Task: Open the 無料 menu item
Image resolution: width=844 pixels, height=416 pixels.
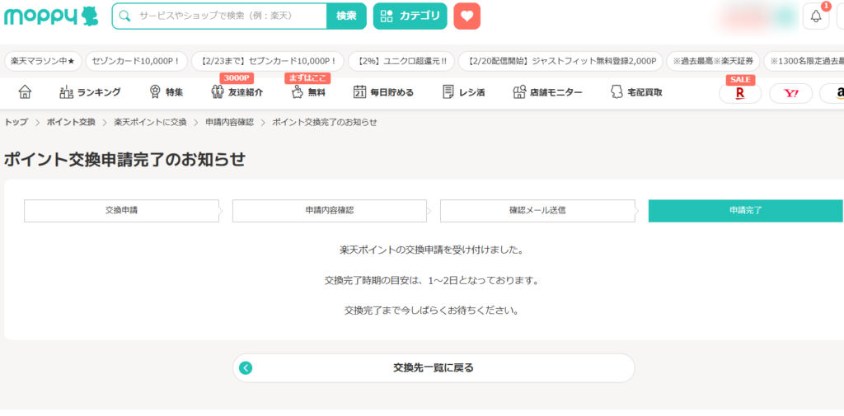Action: point(308,92)
